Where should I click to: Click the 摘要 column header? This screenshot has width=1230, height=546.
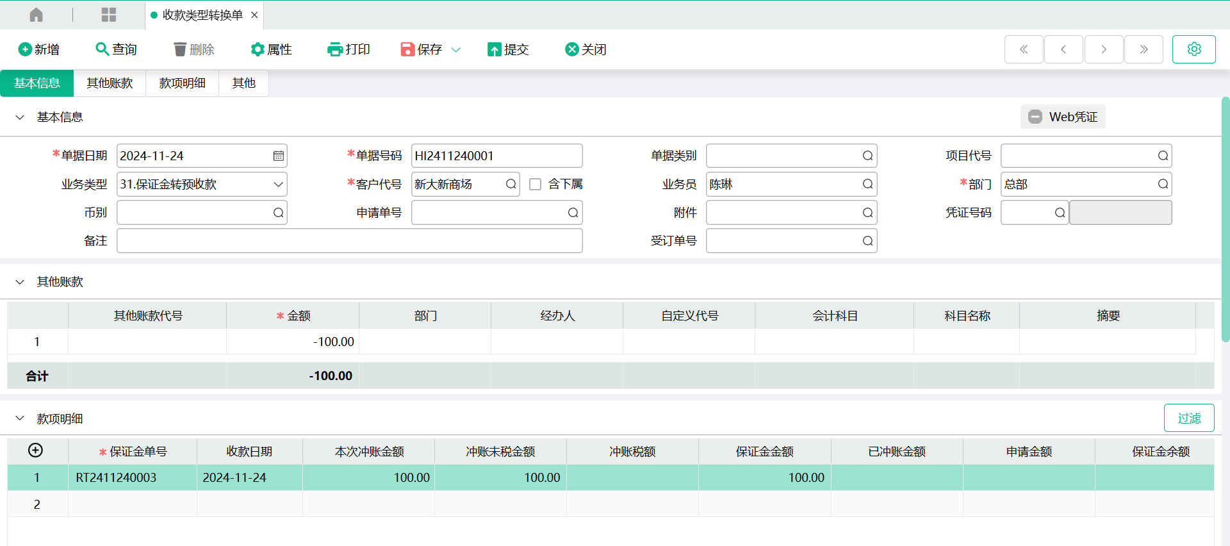(x=1108, y=315)
